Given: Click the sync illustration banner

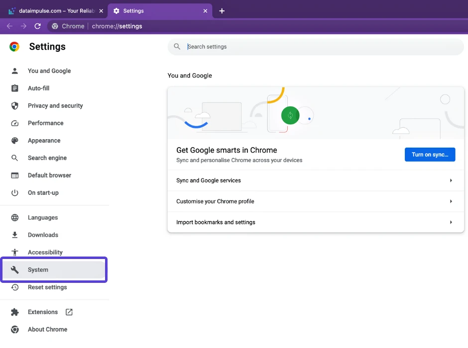Looking at the screenshot, I should (x=316, y=113).
